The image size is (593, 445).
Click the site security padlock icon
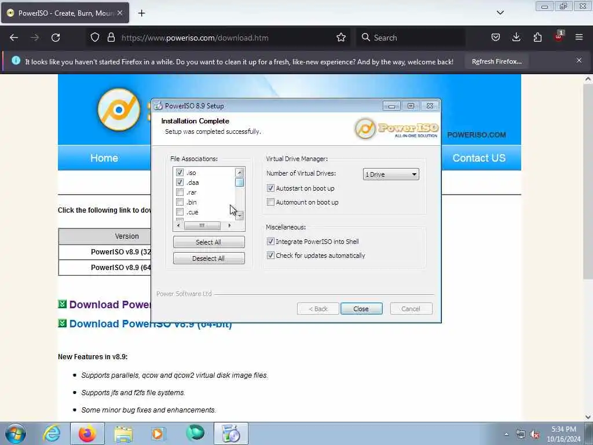[111, 38]
